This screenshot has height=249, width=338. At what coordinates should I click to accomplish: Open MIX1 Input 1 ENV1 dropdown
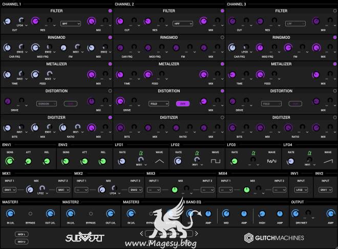coord(10,189)
